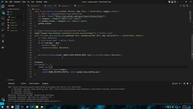193x109 pixels.
Task: Open Firefox from the taskbar
Action: pos(8,107)
